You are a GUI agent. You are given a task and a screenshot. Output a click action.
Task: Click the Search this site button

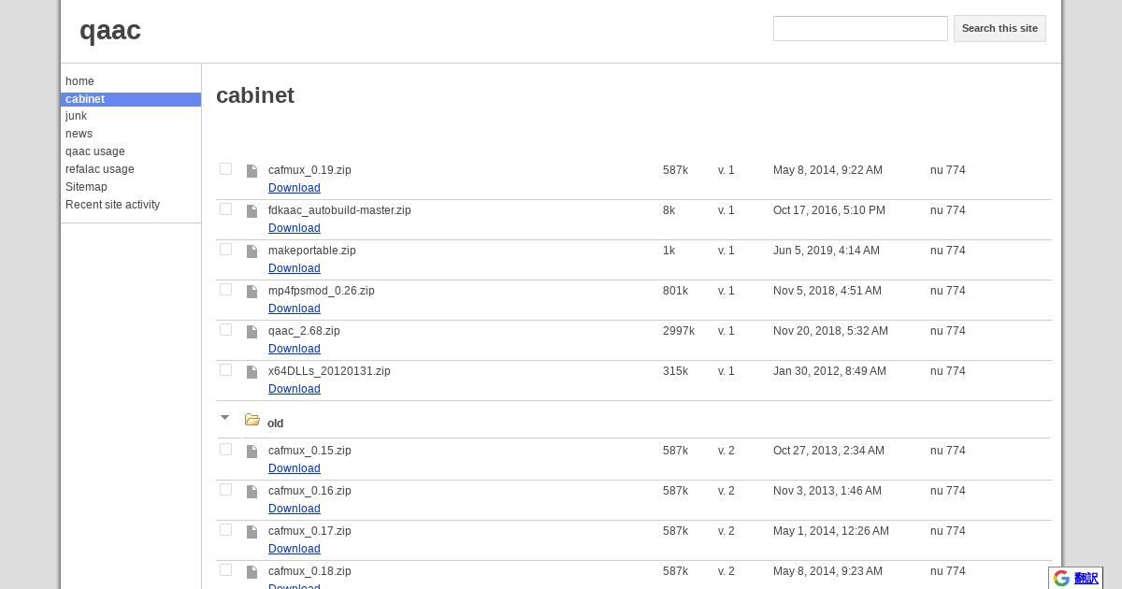pos(1000,28)
